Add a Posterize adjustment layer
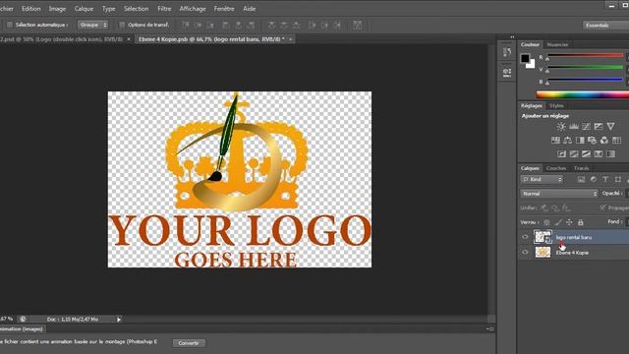Screen dimensions: 629x354 [574, 153]
